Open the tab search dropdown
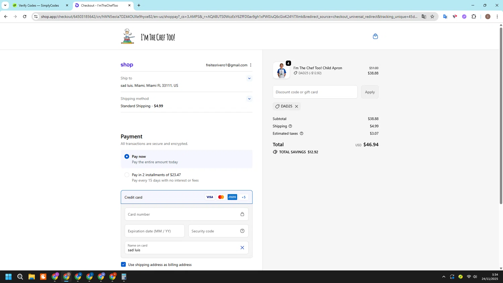The image size is (503, 283). [5, 5]
